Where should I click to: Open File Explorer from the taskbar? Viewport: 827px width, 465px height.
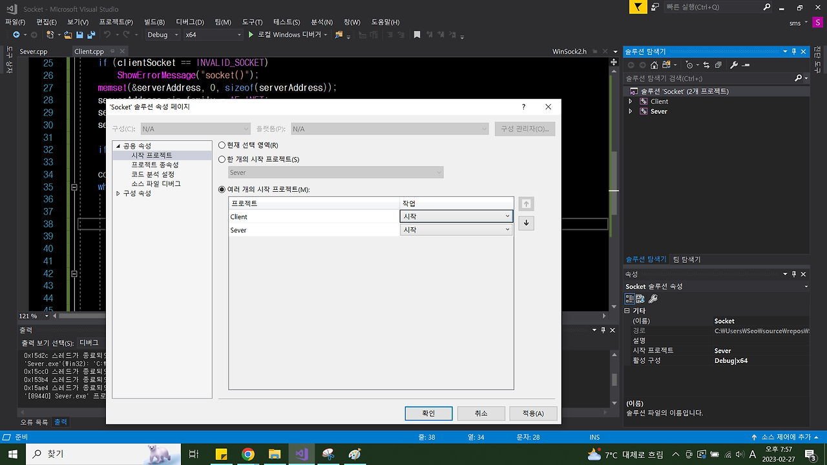point(275,454)
